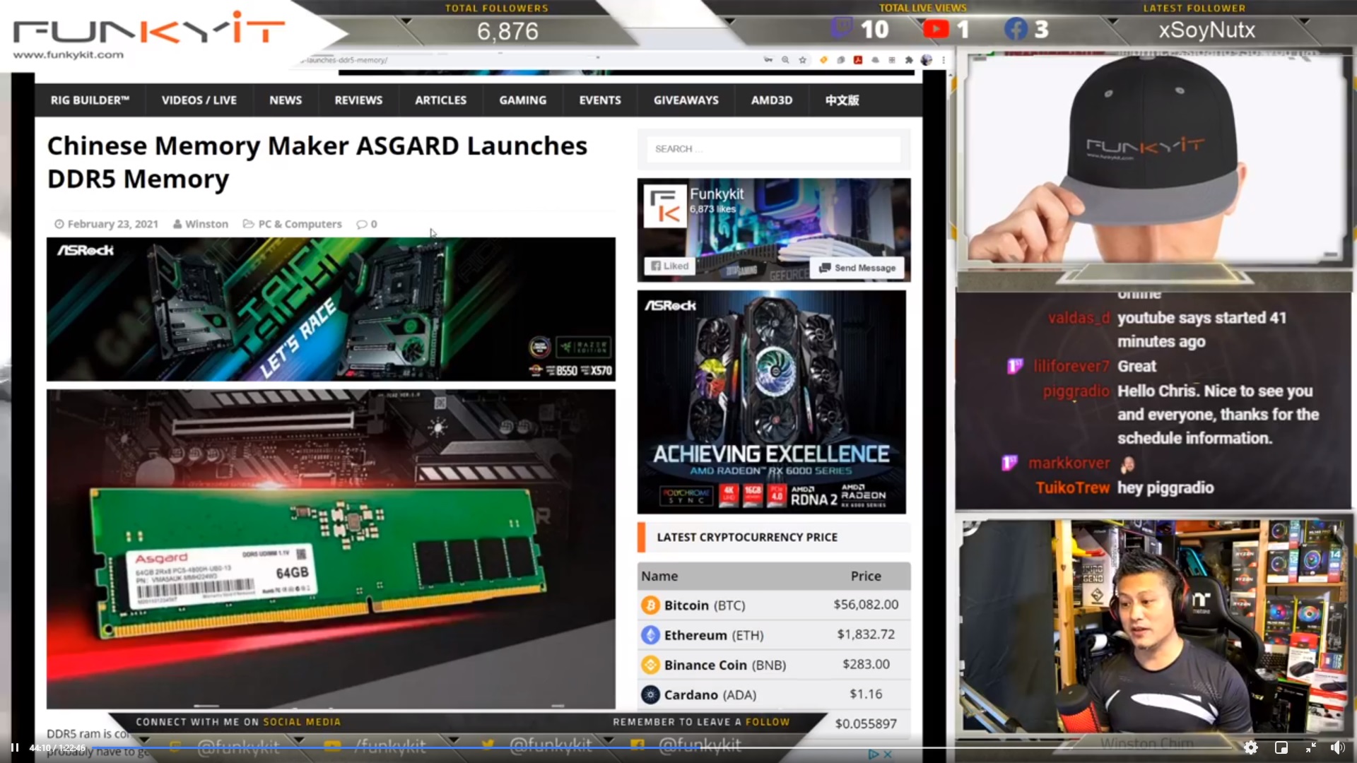Select Ethereum (ETH) name in price table
Screen dimensions: 1357x763
tap(714, 635)
